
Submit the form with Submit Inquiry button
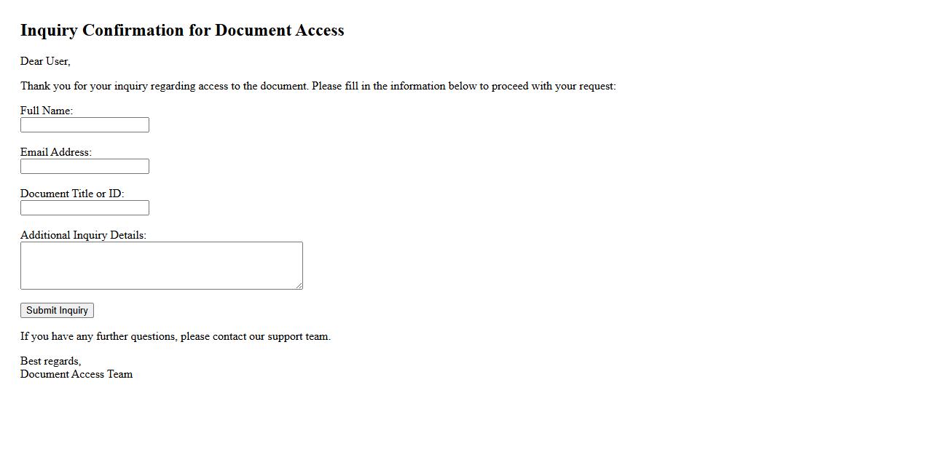[x=57, y=311]
